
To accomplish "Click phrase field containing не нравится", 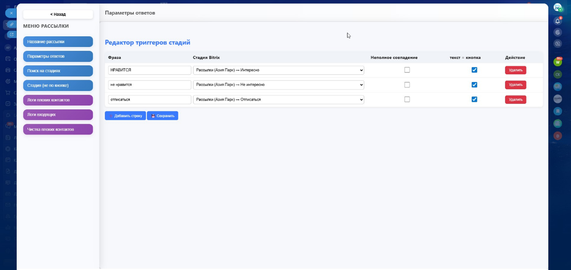I will [150, 85].
